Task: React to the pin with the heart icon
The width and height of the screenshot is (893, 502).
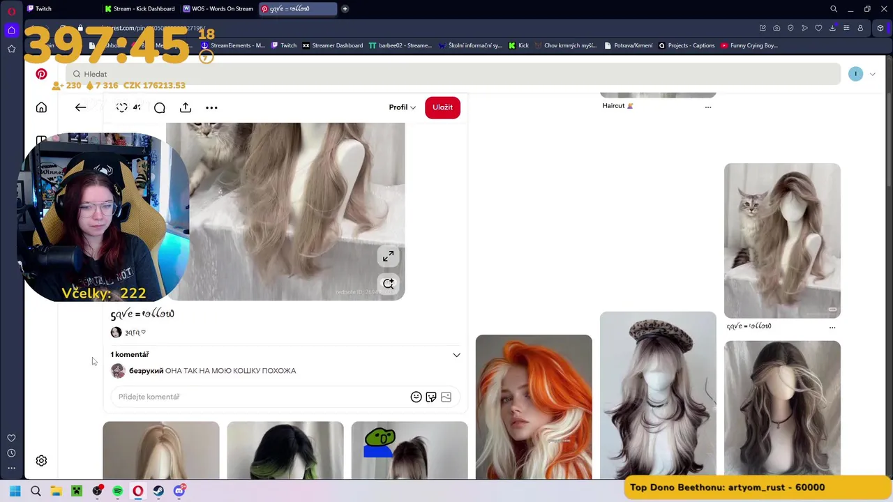Action: [122, 107]
